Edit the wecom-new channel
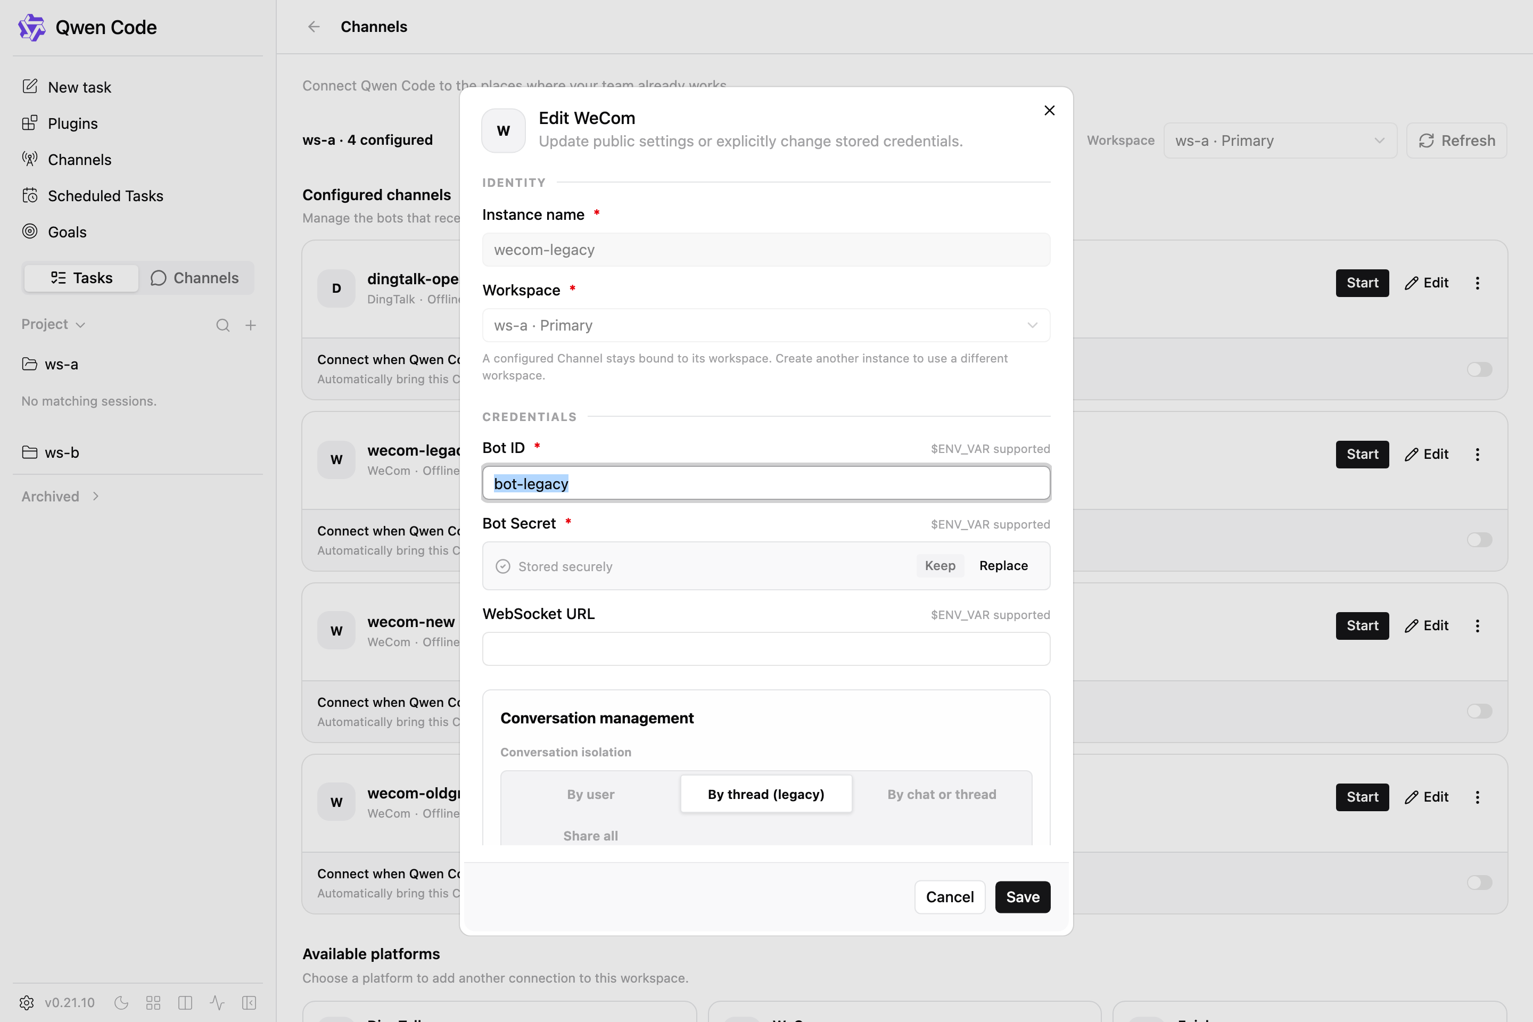 coord(1427,626)
